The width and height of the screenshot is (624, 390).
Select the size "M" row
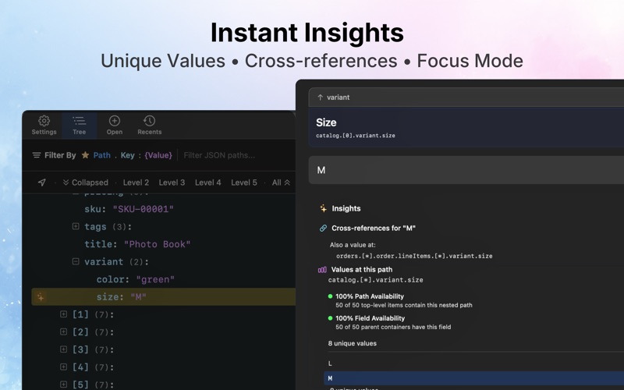tap(163, 297)
